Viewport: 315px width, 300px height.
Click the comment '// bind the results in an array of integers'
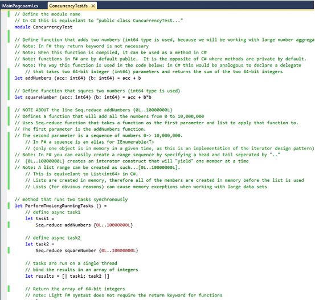(81, 270)
